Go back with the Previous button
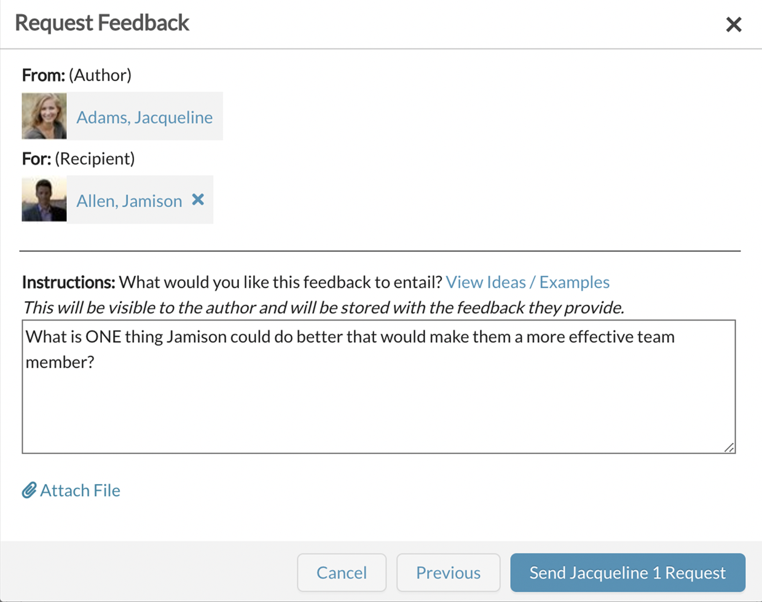This screenshot has width=762, height=602. point(448,572)
